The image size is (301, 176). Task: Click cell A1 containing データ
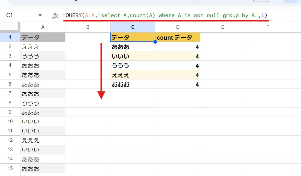[43, 37]
